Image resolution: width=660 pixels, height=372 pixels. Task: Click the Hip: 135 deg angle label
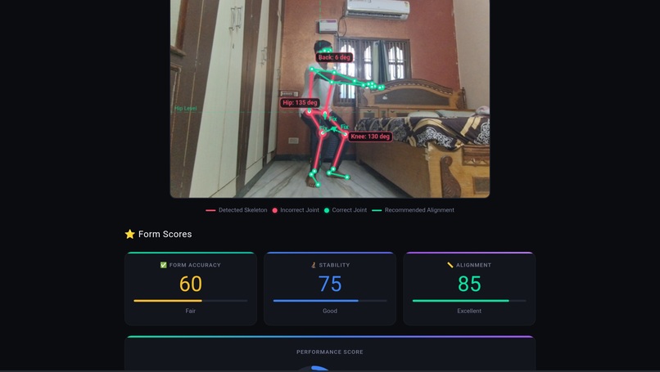[300, 102]
